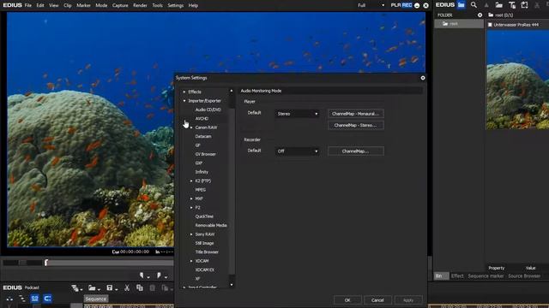Screen dimensions: 549x308
Task: Open the View menu
Action: point(53,5)
